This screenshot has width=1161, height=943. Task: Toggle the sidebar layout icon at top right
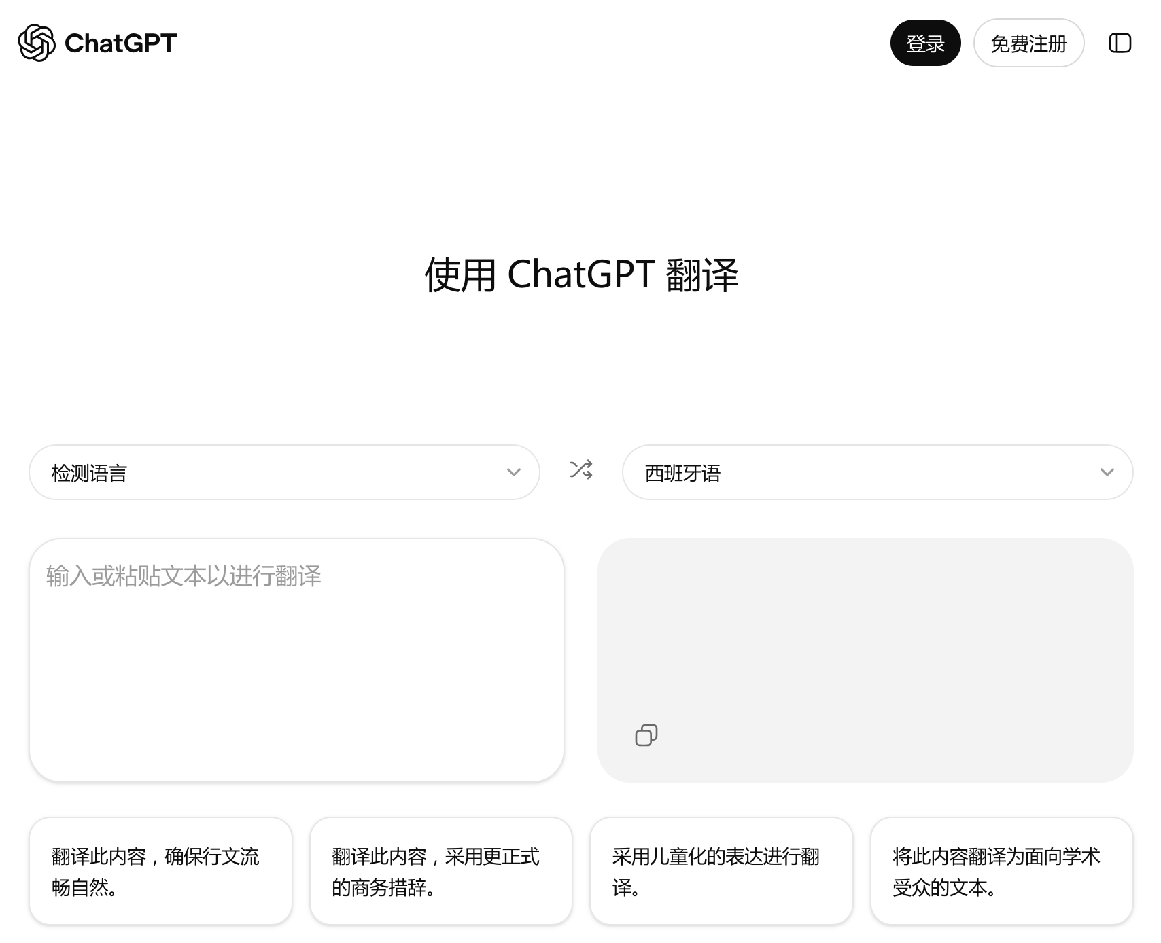tap(1120, 43)
